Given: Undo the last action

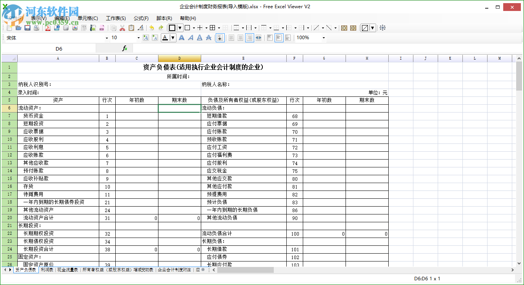Looking at the screenshot, I should pos(151,27).
